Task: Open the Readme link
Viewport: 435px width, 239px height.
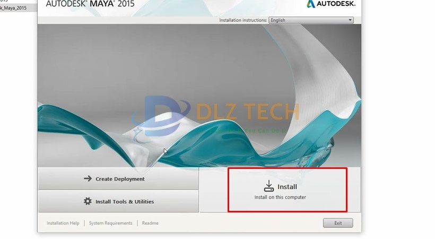Action: click(150, 223)
